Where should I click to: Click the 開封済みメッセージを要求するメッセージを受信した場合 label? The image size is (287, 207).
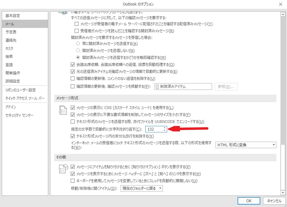tap(112, 38)
